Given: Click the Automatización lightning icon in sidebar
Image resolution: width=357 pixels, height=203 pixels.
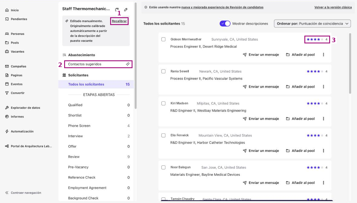Looking at the screenshot, I should pos(7,131).
